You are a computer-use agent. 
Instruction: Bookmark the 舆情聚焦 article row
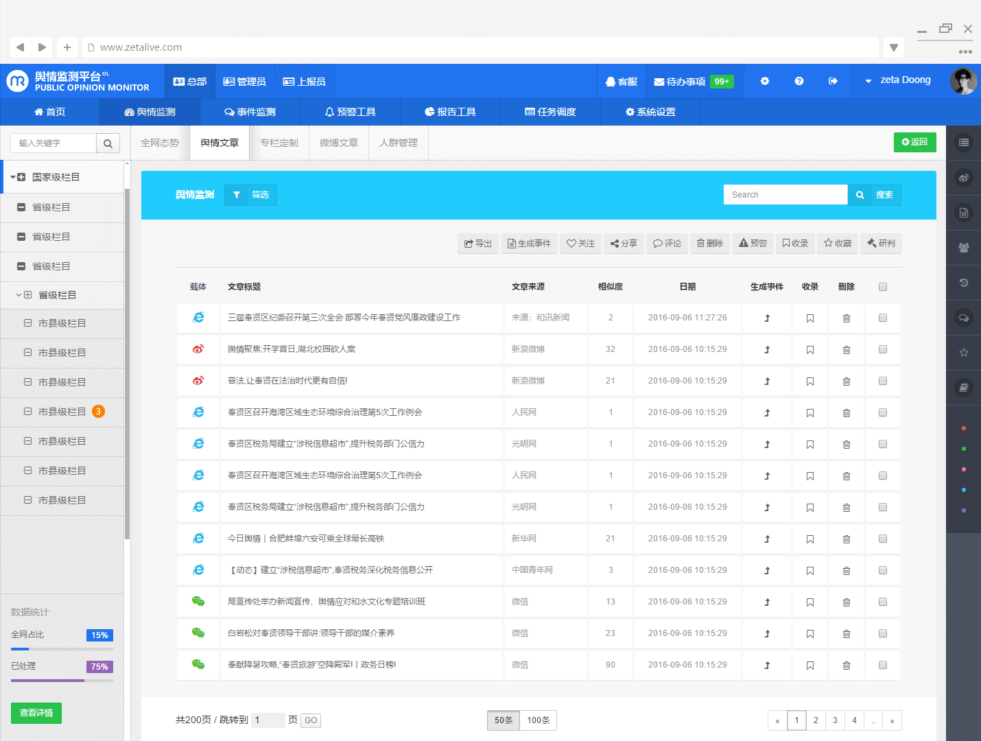click(809, 350)
